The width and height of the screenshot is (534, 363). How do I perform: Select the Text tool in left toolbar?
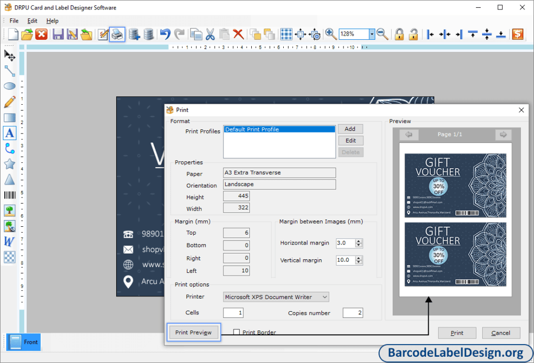[x=9, y=133]
